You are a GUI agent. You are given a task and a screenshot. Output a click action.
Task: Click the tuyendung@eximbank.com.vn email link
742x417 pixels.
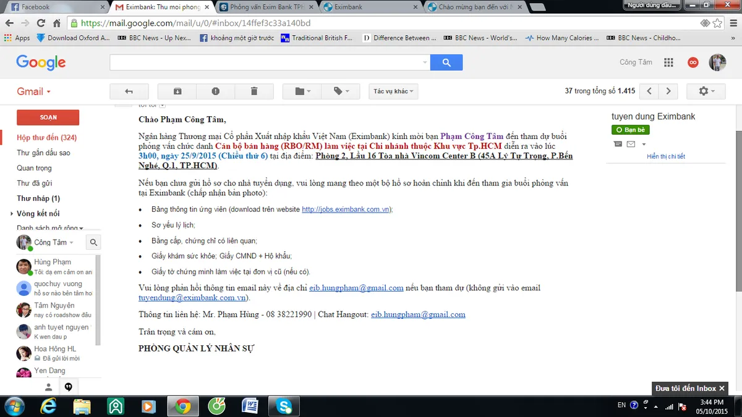coord(192,298)
